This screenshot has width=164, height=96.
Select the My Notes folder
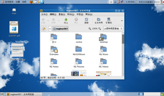coord(54,63)
